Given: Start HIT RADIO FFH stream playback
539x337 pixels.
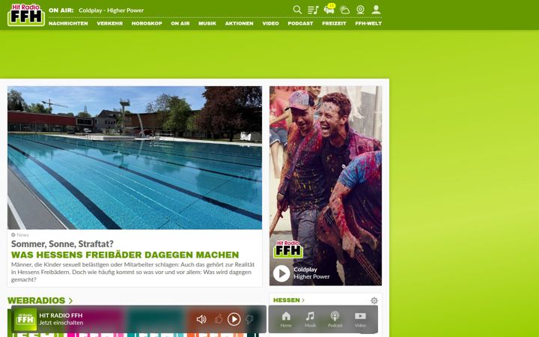Looking at the screenshot, I should (x=234, y=319).
